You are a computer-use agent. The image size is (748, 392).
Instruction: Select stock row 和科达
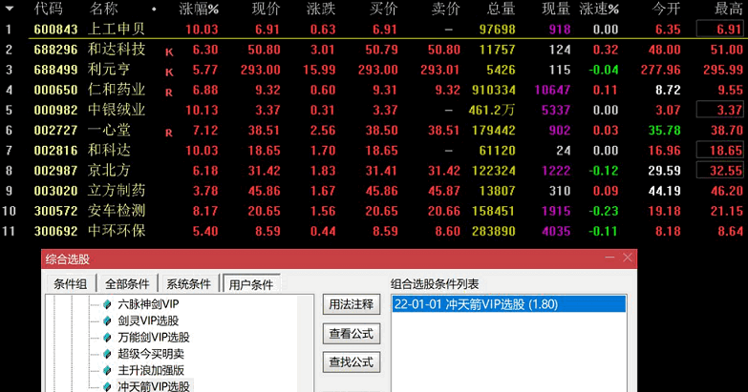pos(374,151)
